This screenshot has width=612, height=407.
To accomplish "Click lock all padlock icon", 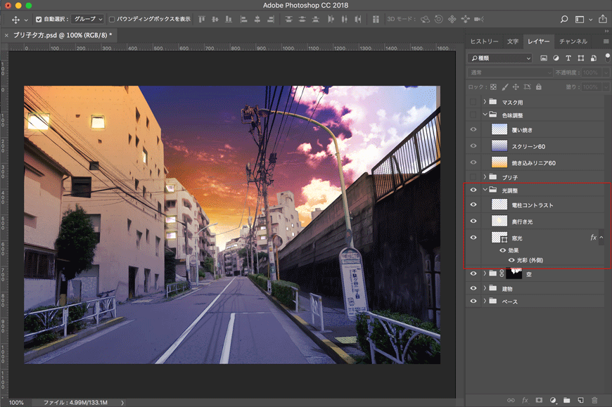I will (539, 87).
